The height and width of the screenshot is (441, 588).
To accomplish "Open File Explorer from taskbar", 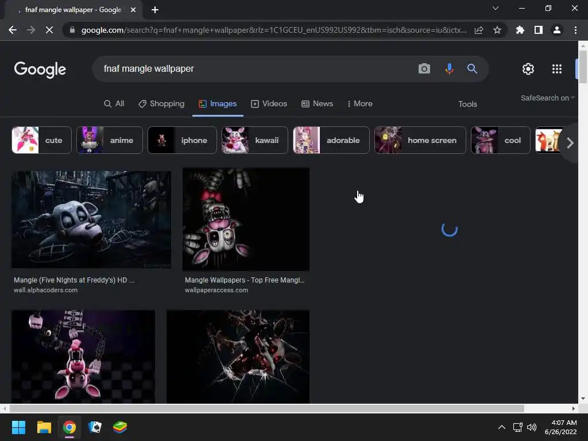I will (x=44, y=427).
